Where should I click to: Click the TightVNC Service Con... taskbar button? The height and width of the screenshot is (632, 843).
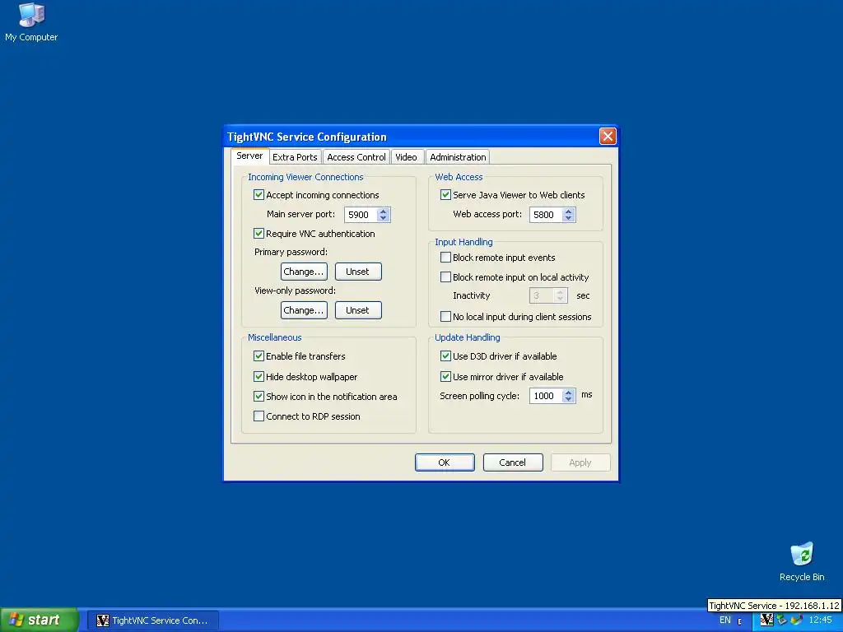pyautogui.click(x=153, y=620)
